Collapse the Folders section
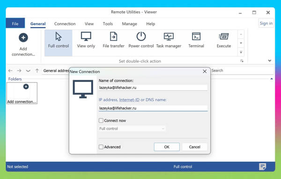This screenshot has width=281, height=179. [272, 79]
